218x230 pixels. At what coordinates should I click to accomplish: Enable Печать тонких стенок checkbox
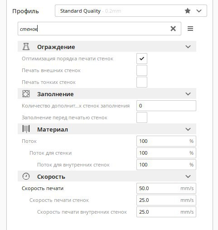click(x=142, y=82)
